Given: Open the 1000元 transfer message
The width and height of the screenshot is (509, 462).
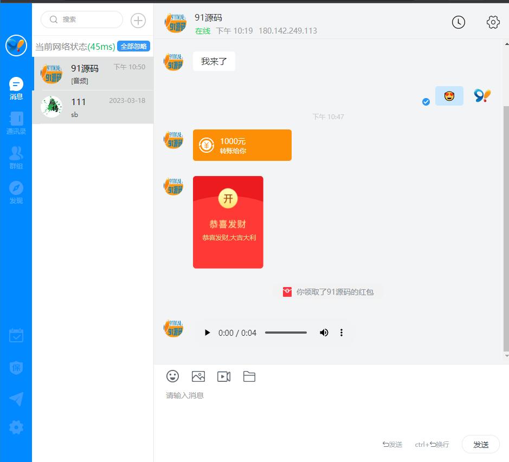Looking at the screenshot, I should point(242,145).
